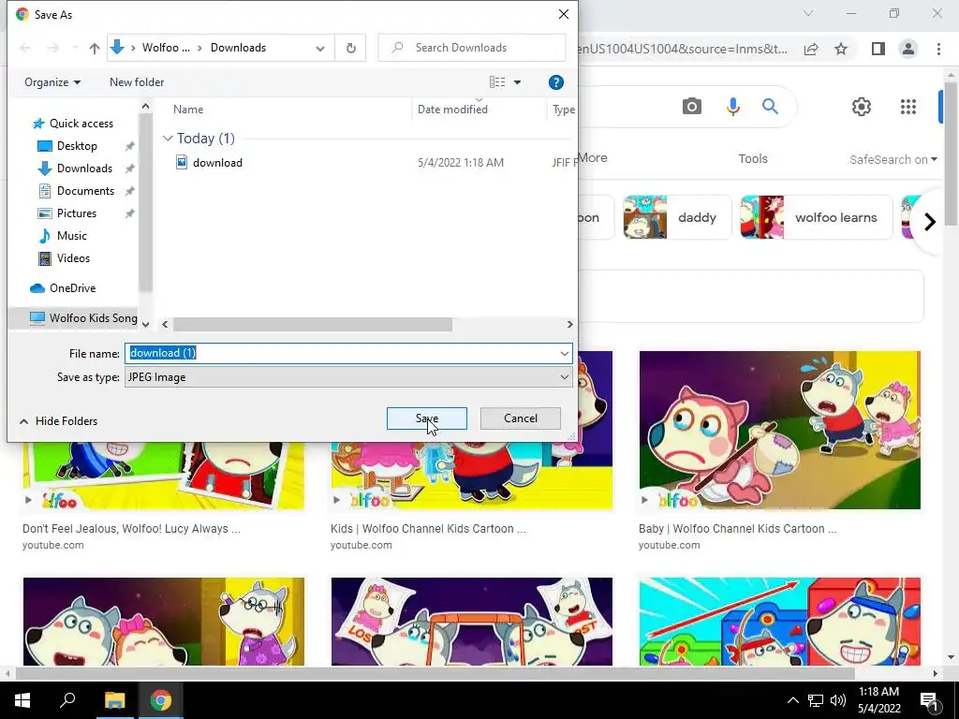Open Chrome three-dot menu
Image resolution: width=959 pixels, height=719 pixels.
click(938, 49)
